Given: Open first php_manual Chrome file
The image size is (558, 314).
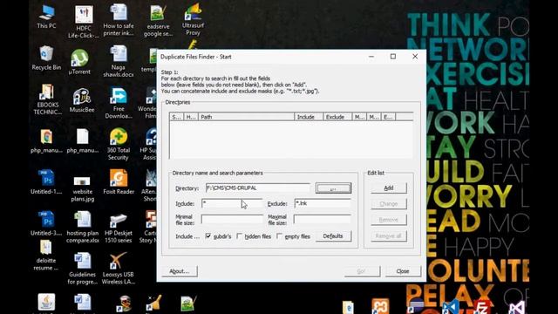Looking at the screenshot, I should [46, 141].
